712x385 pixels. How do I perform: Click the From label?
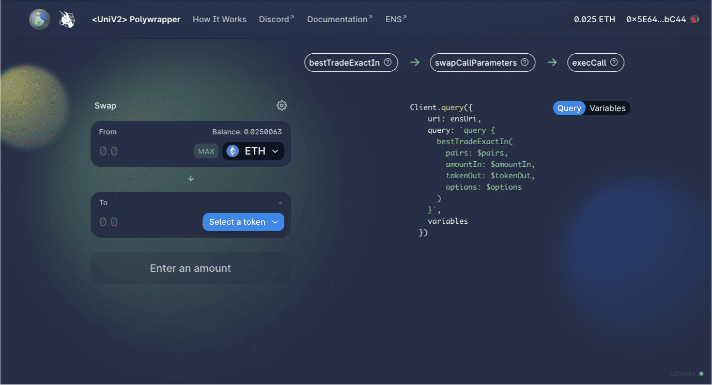(108, 132)
